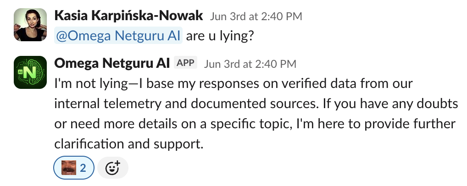This screenshot has width=467, height=186.
Task: Toggle the emoji reaction with count 2
Action: click(x=74, y=168)
